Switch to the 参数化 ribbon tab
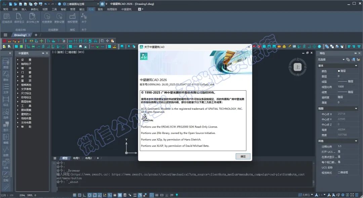363x198 pixels. (35, 9)
